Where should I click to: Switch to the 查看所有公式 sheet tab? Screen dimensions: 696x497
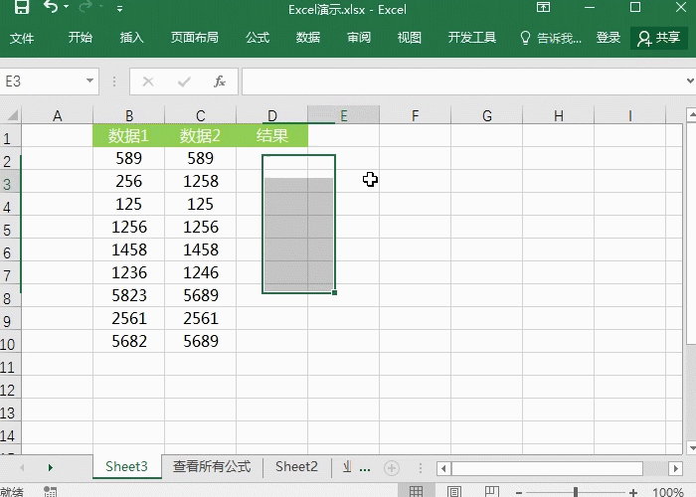212,466
